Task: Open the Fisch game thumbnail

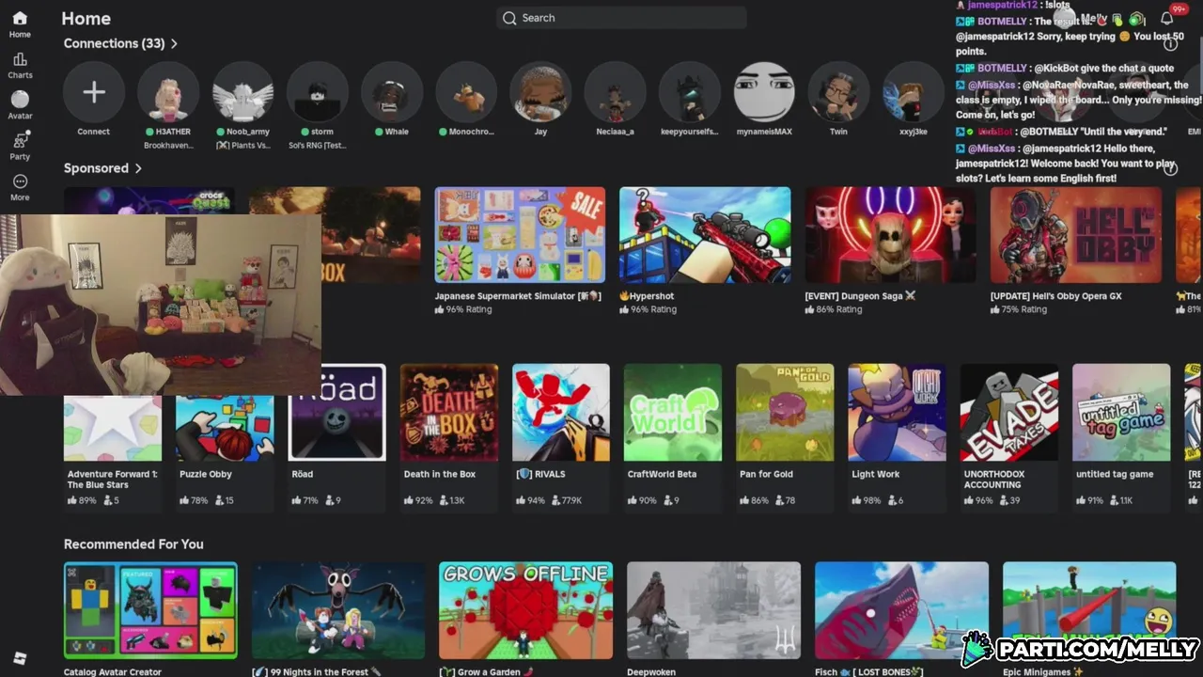Action: 902,610
